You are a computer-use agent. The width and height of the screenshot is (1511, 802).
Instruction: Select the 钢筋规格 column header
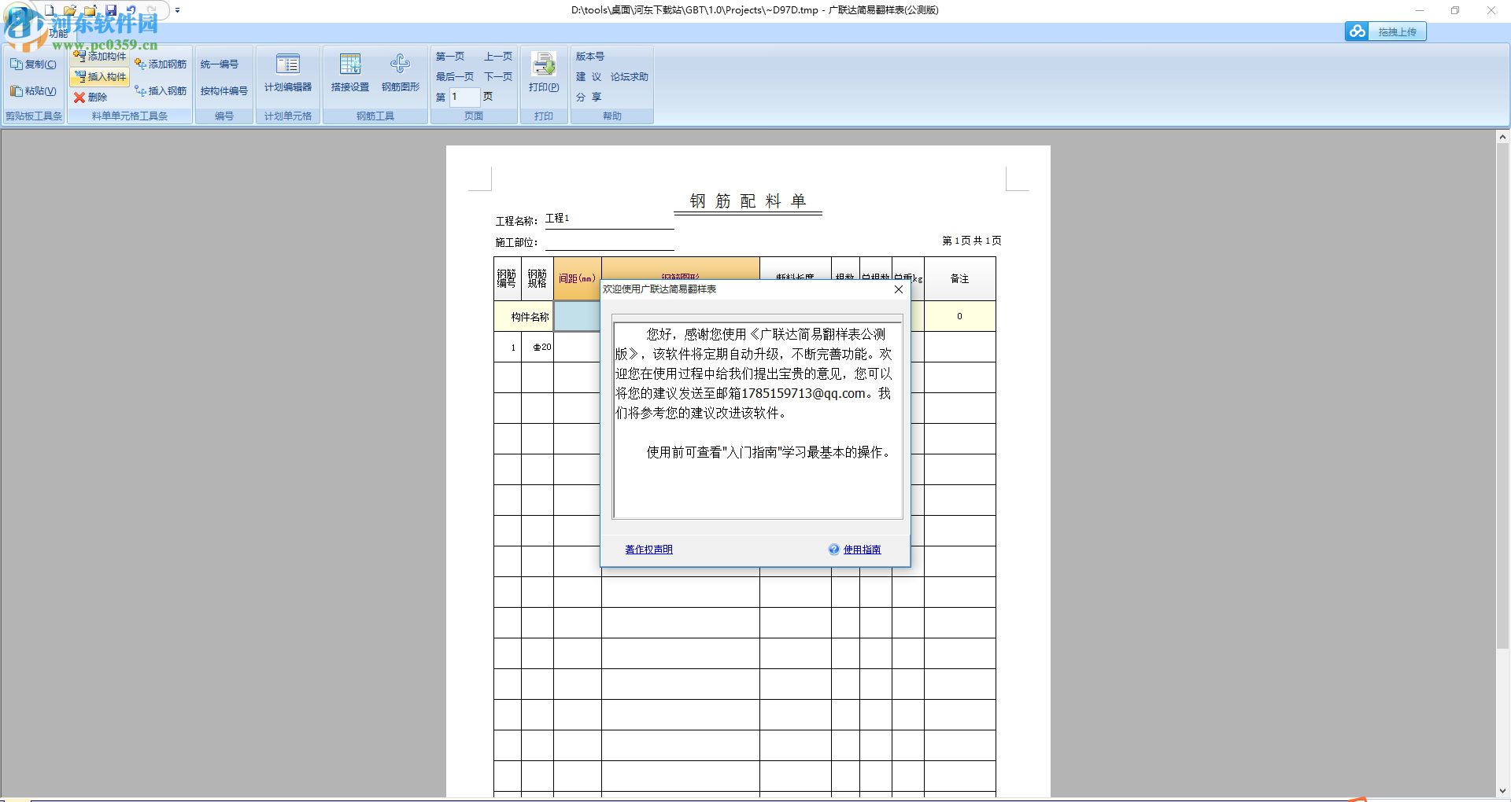coord(537,278)
